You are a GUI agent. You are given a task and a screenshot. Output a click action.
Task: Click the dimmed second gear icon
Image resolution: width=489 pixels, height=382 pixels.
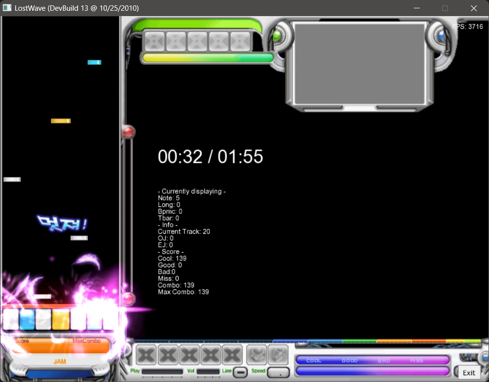pos(278,355)
